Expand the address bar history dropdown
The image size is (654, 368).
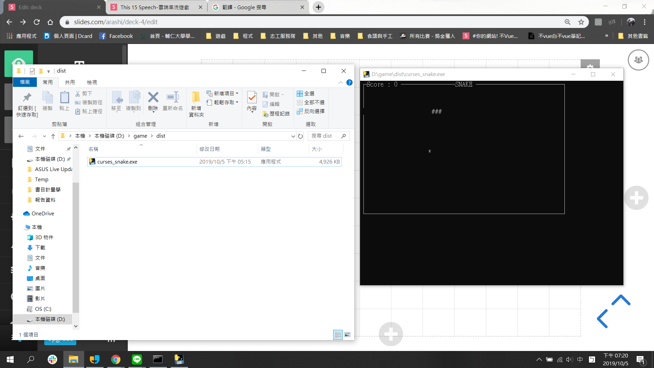point(293,136)
